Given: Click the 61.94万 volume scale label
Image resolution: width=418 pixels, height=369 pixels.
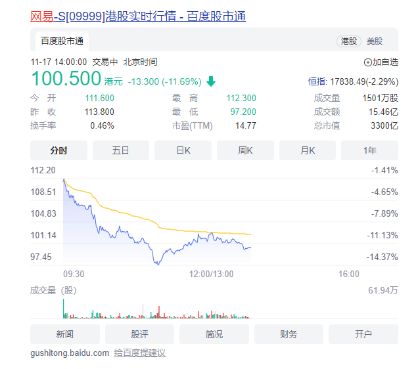Looking at the screenshot, I should click(383, 290).
